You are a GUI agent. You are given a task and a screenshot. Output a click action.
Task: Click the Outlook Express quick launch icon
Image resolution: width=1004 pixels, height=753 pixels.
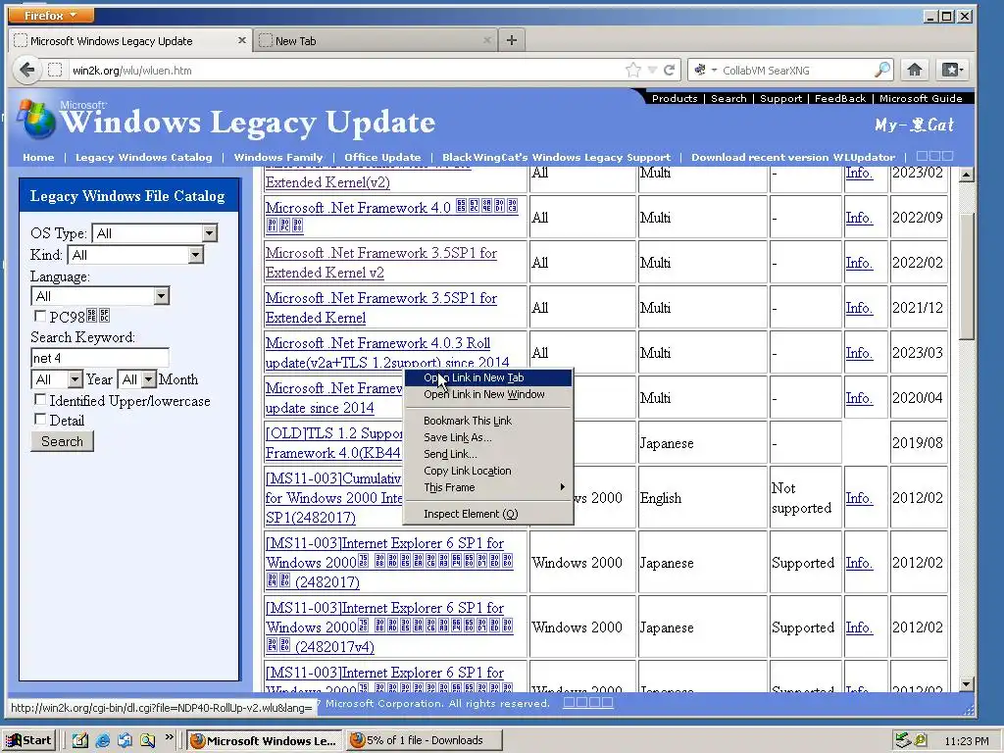coord(125,741)
